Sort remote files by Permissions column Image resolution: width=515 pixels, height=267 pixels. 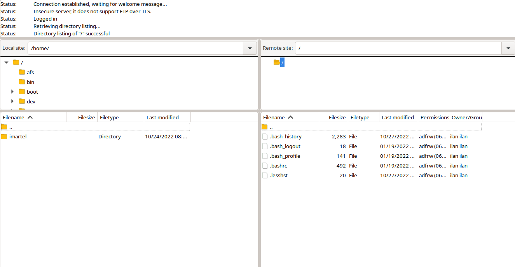pyautogui.click(x=434, y=117)
